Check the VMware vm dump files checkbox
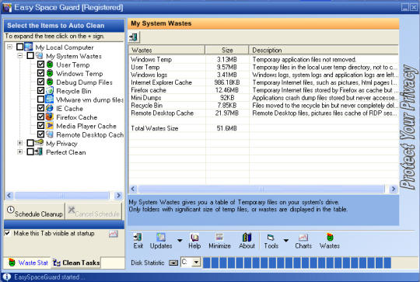Image resolution: width=420 pixels, height=282 pixels. pos(40,99)
